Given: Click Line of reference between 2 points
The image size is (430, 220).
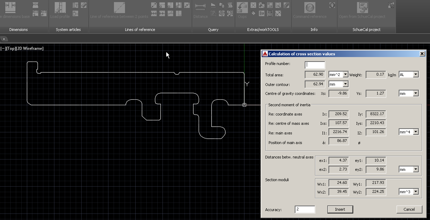Looking at the screenshot, I should (x=119, y=8).
